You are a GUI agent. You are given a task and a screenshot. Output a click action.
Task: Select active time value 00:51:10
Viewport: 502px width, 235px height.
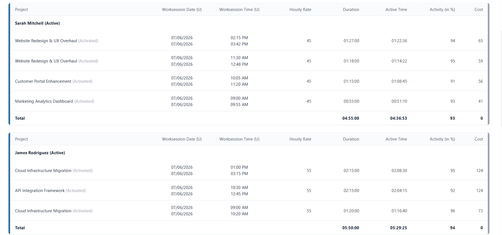(x=399, y=101)
